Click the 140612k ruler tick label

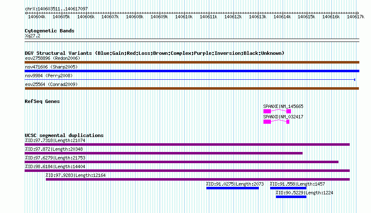233,17
